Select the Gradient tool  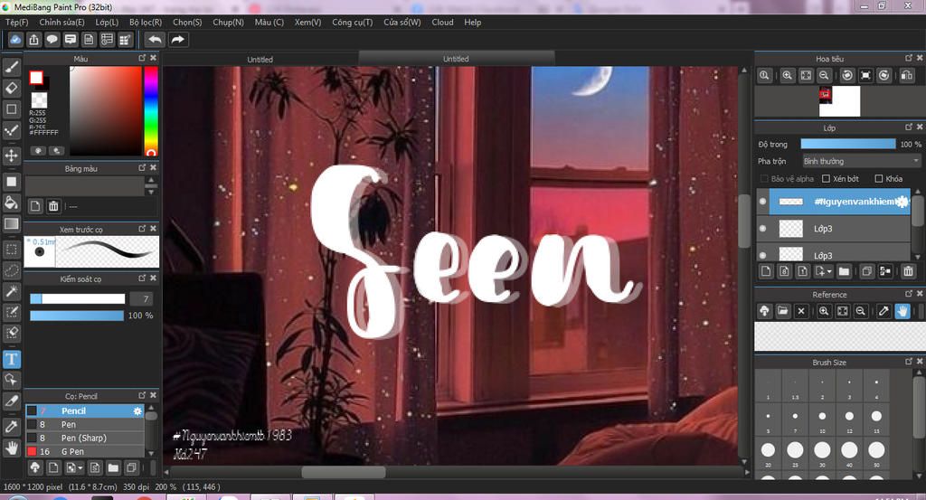click(x=11, y=223)
